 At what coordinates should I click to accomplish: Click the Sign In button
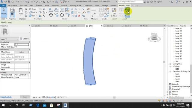[158, 2]
